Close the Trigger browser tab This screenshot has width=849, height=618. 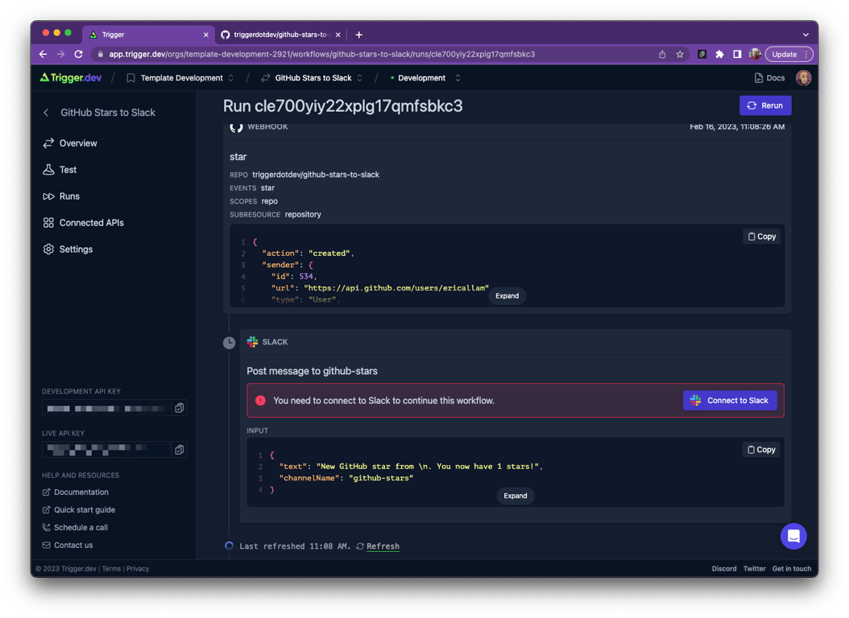(205, 35)
